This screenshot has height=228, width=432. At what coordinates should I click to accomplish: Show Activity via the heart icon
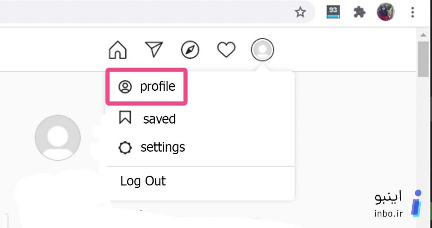[226, 50]
